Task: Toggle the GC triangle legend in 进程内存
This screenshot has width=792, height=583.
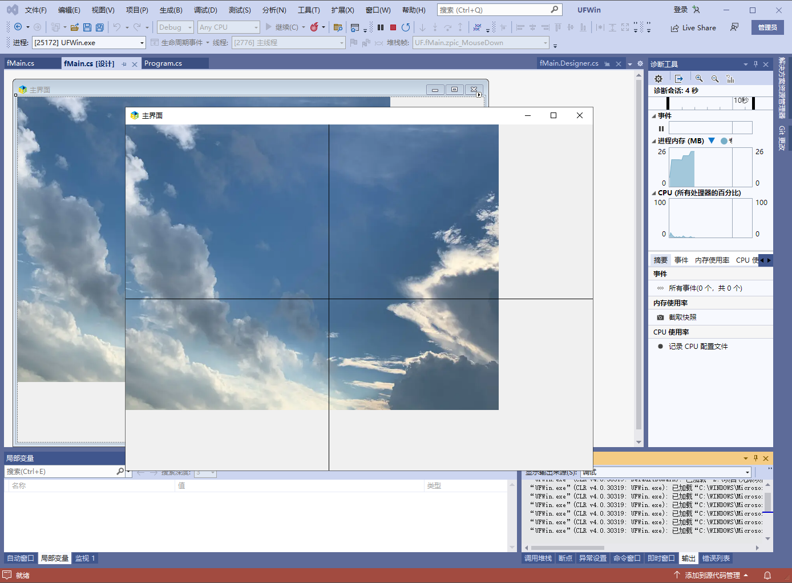Action: [712, 140]
